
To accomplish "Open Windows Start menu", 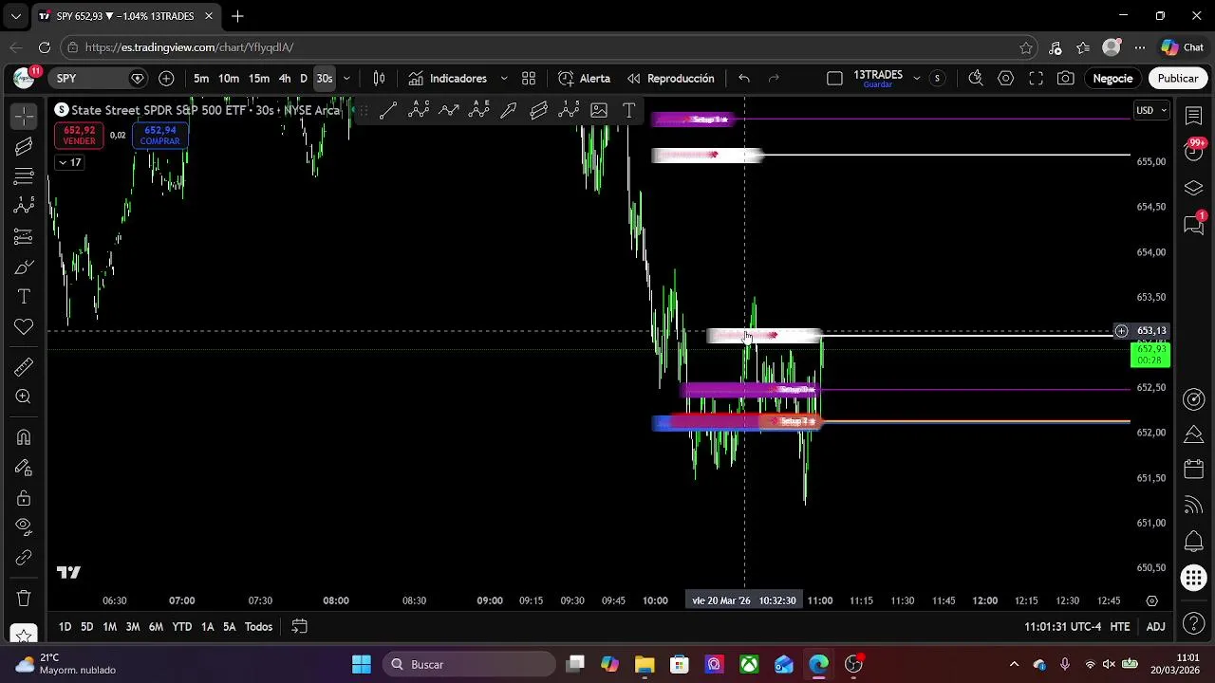I will tap(362, 665).
